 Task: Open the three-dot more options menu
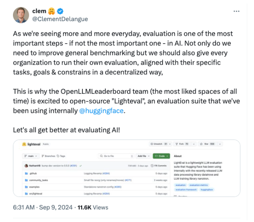point(236,11)
